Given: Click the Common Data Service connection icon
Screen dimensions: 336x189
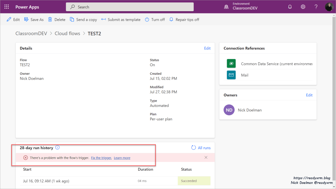Looking at the screenshot, I should click(x=231, y=64).
